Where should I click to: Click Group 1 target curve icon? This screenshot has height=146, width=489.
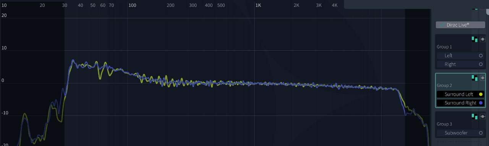[x=483, y=39]
